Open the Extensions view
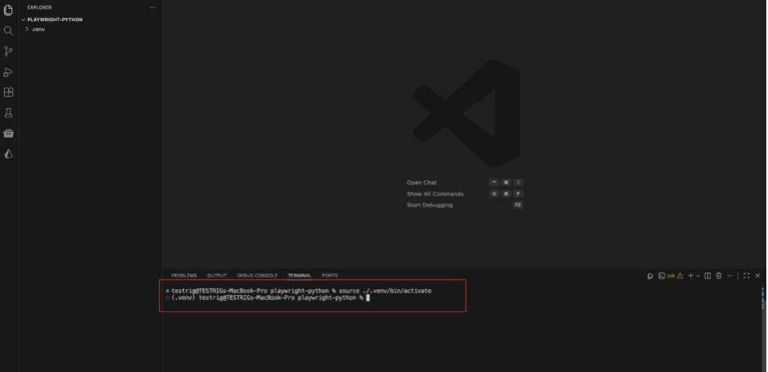Screen dimensions: 768x372 (x=9, y=93)
